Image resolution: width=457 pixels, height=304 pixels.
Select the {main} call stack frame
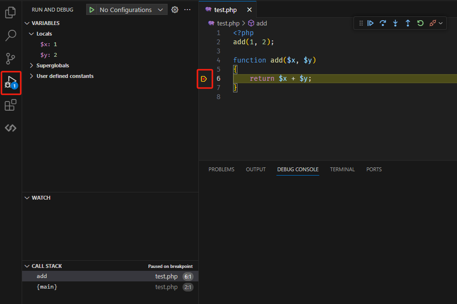click(x=110, y=287)
